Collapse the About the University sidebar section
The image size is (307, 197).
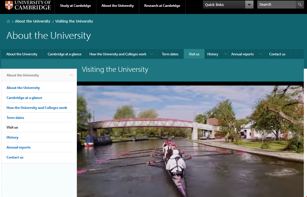pyautogui.click(x=71, y=75)
